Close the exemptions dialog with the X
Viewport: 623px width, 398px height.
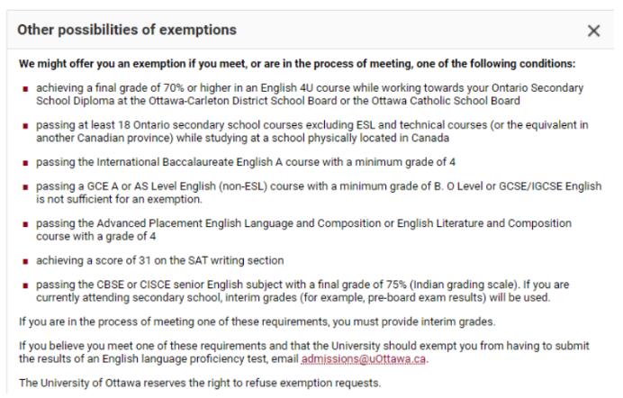pyautogui.click(x=593, y=31)
